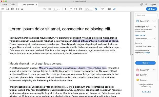This screenshot has height=97, width=159.
Task: Open the Convert to format dropdown
Action: [145, 46]
